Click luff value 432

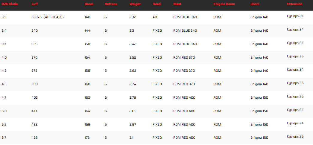click(34, 138)
